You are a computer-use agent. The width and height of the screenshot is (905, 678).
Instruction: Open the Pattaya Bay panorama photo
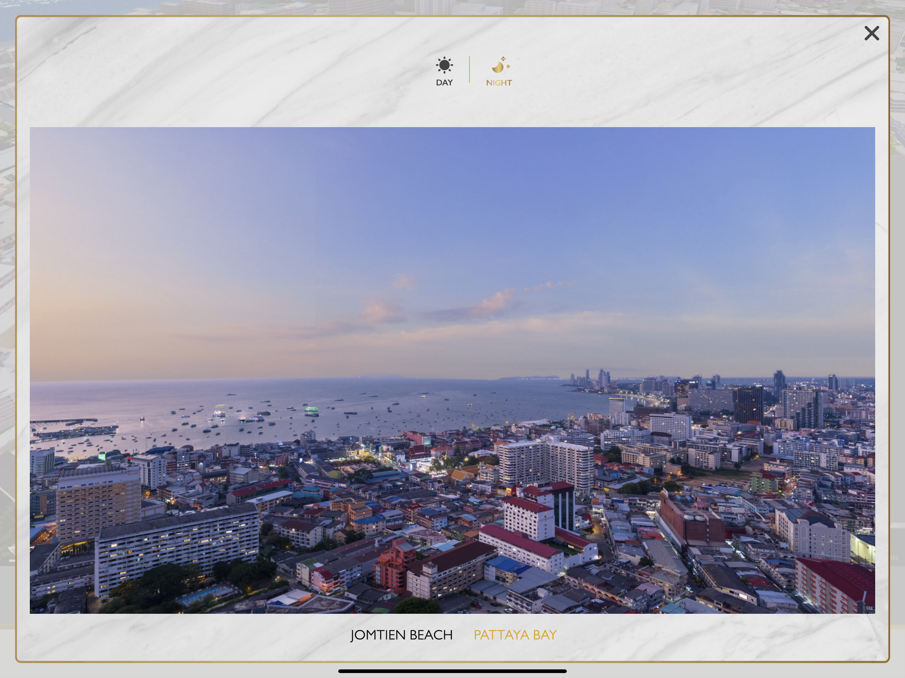point(452,370)
